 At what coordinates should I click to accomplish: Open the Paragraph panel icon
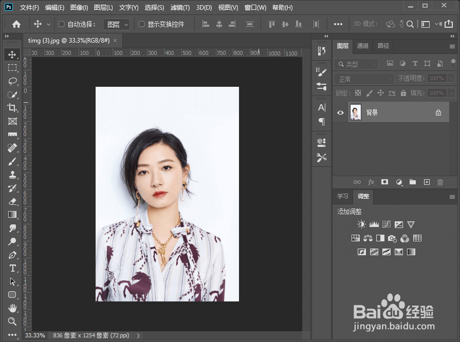click(322, 122)
